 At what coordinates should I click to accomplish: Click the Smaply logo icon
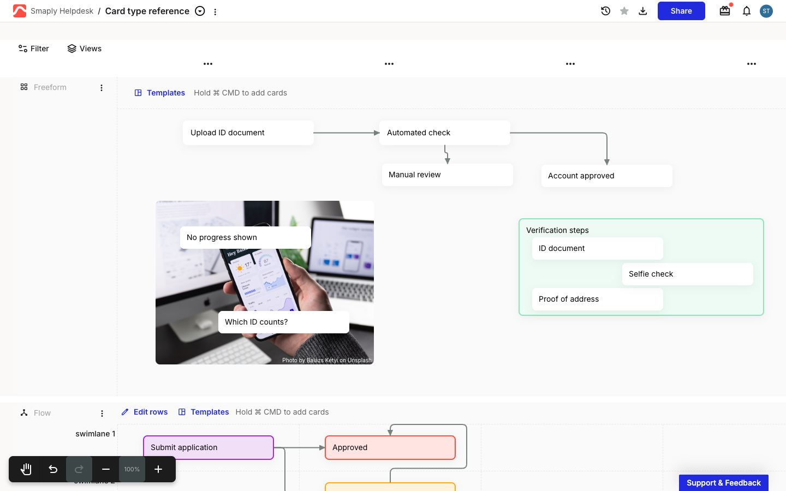tap(20, 11)
